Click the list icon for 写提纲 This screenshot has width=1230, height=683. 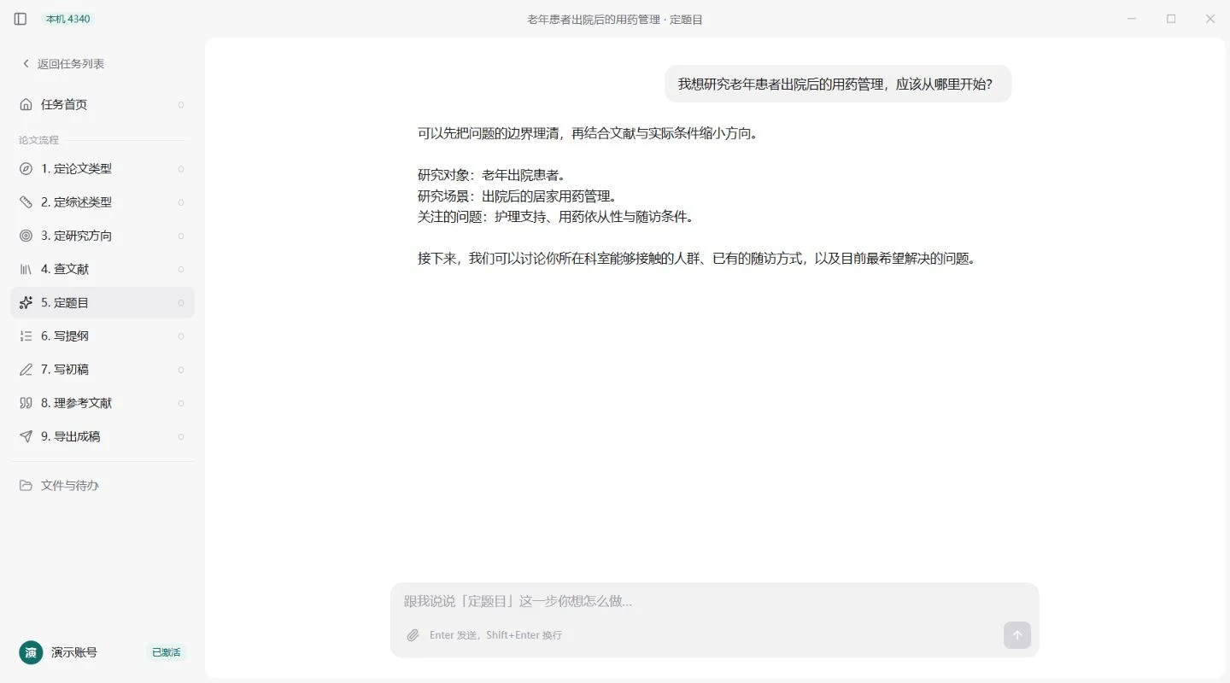click(x=26, y=336)
